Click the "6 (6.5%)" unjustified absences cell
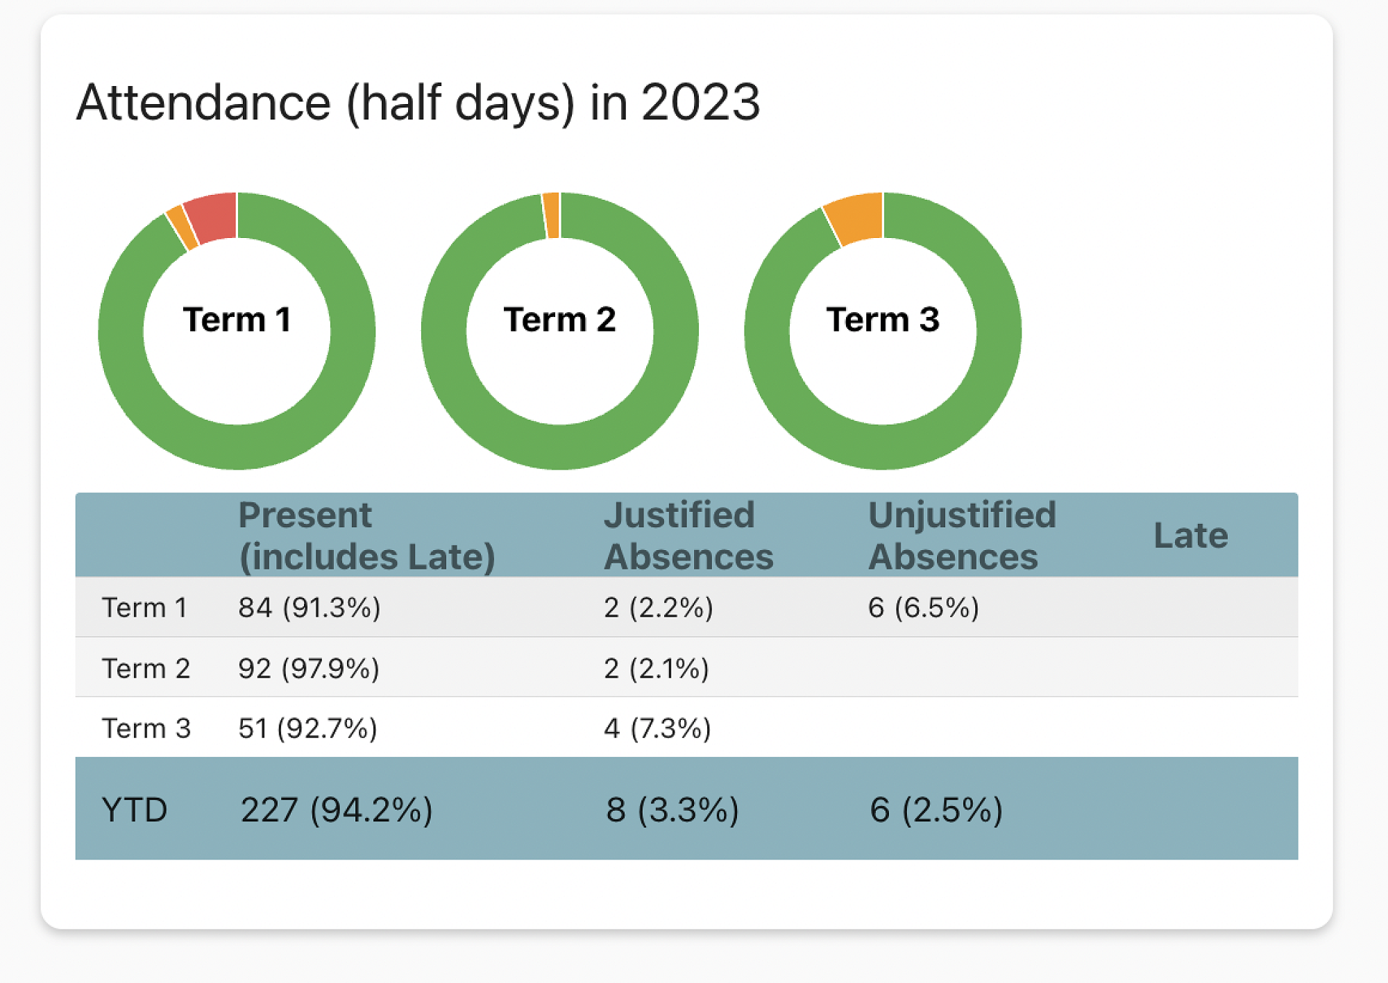 tap(923, 608)
